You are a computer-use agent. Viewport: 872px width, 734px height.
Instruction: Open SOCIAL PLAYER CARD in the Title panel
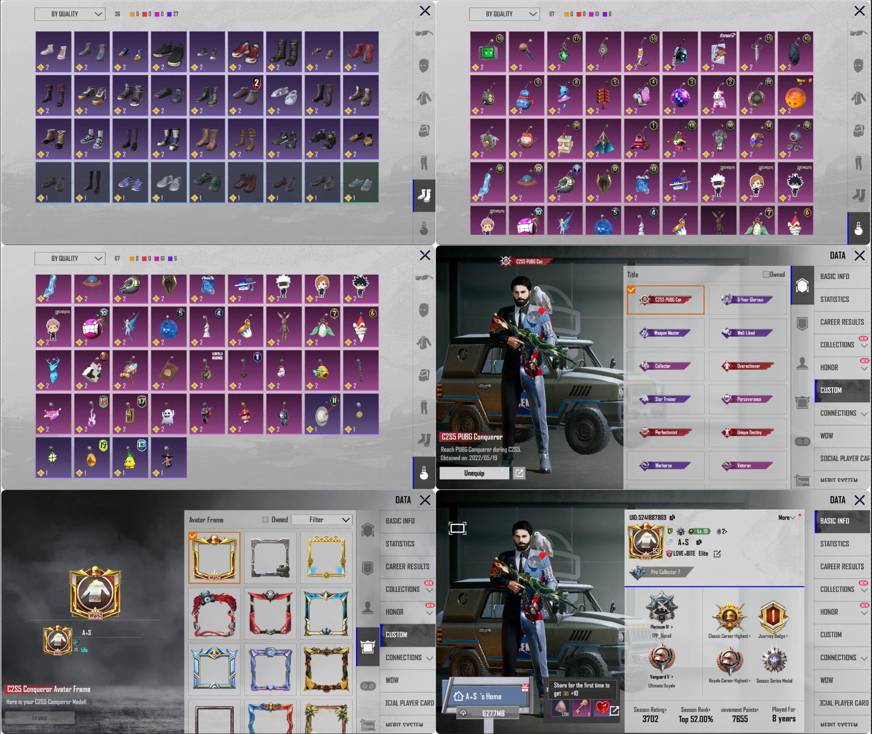(x=842, y=459)
